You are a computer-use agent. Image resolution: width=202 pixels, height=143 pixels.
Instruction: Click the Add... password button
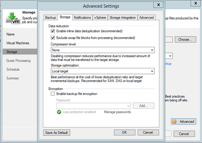pyautogui.click(x=143, y=106)
